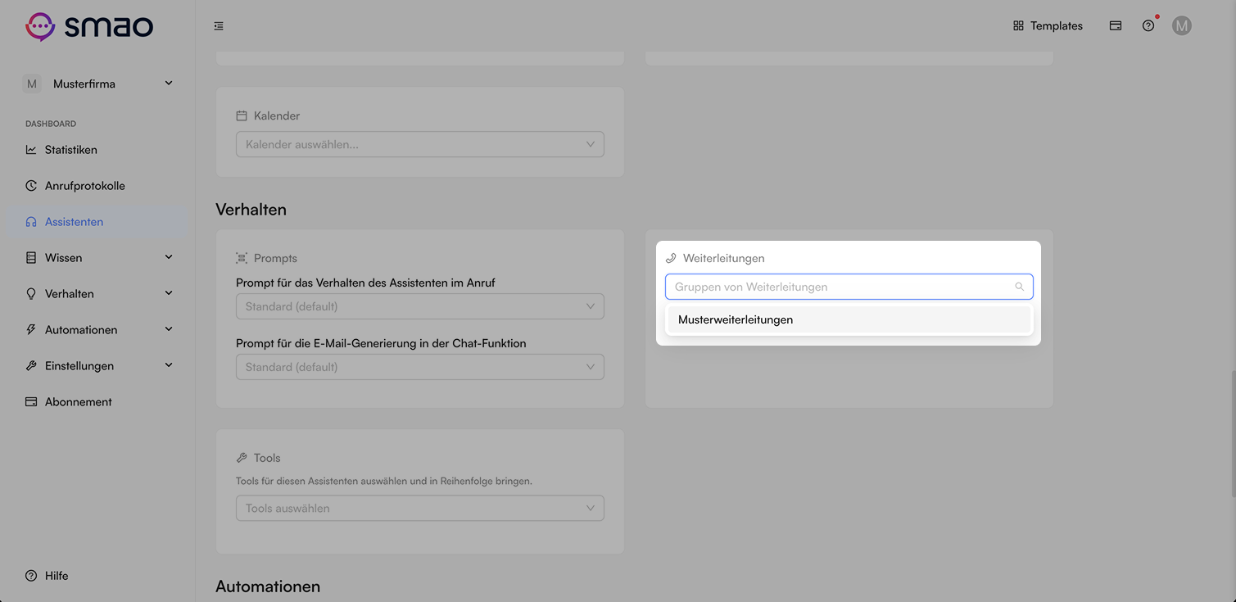The height and width of the screenshot is (602, 1236).
Task: Click the Templates grid icon
Action: click(x=1018, y=26)
